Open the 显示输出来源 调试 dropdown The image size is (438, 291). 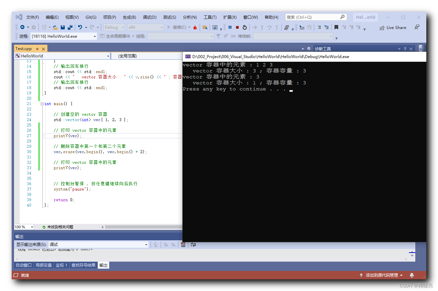pyautogui.click(x=98, y=245)
